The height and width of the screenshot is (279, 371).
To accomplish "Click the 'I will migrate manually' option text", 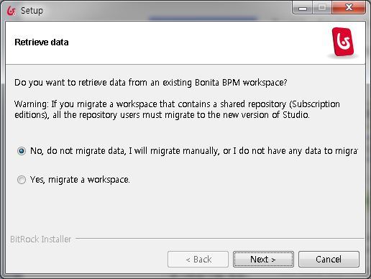I will (x=174, y=151).
